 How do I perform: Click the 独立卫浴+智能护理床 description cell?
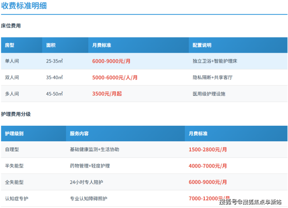(215, 61)
